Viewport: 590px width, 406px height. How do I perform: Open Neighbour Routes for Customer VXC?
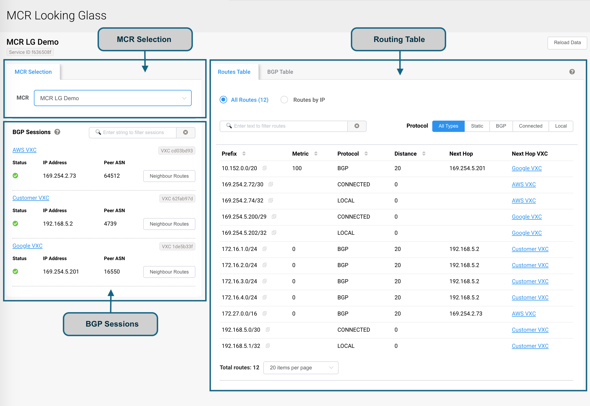point(169,224)
